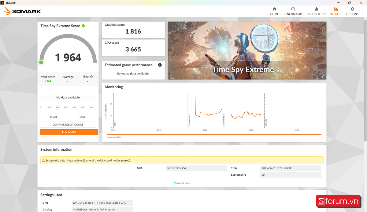This screenshot has height=212, width=367.
Task: Select the OPTIONS menu label
Action: click(x=352, y=14)
